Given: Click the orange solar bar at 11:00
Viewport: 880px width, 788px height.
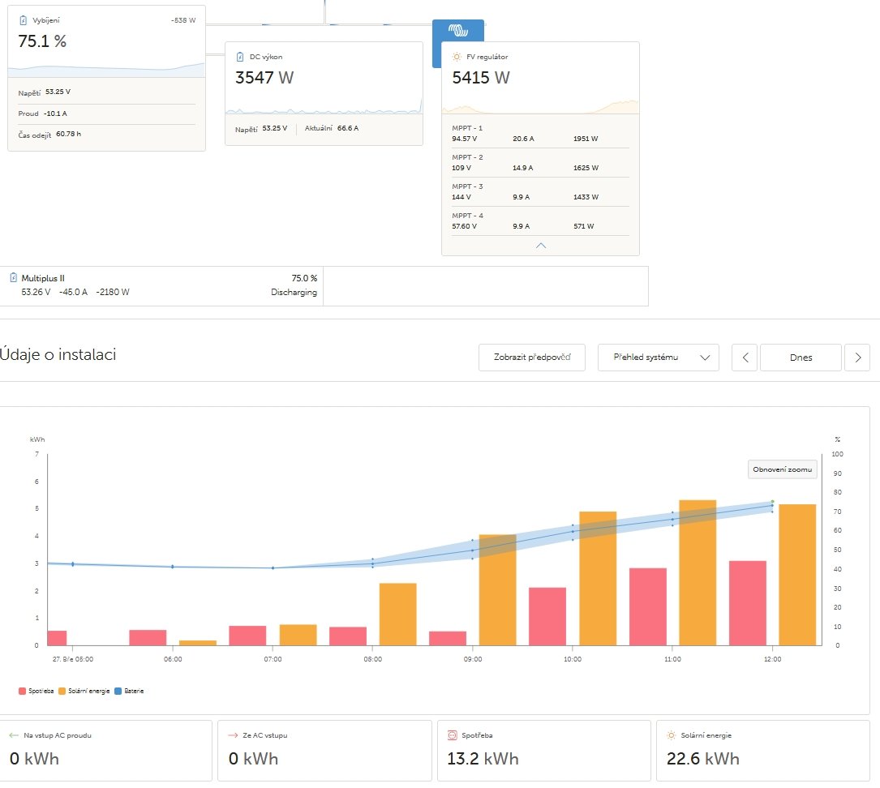Looking at the screenshot, I should coord(698,572).
